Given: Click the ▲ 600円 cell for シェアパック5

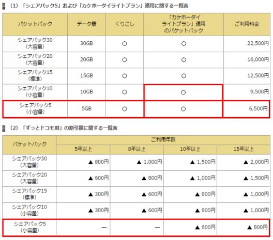Looking at the screenshot, I should click(190, 227).
